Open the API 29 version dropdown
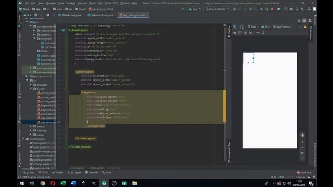 265,27
